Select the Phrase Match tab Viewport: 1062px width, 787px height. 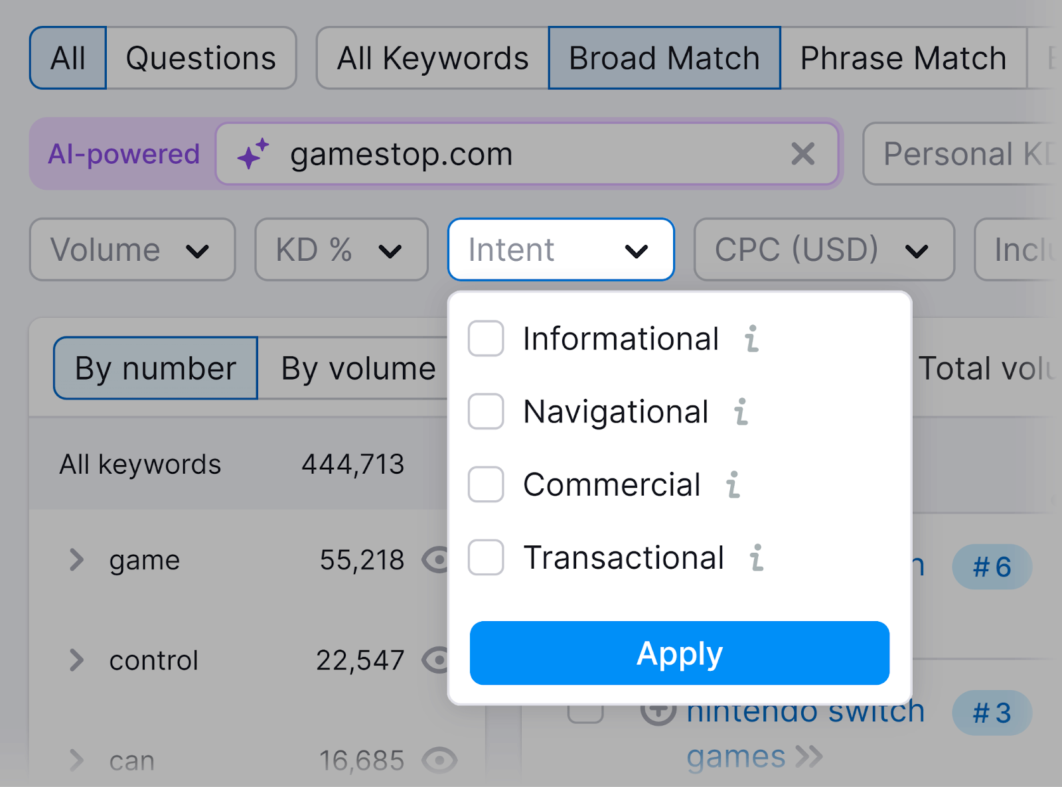(903, 58)
